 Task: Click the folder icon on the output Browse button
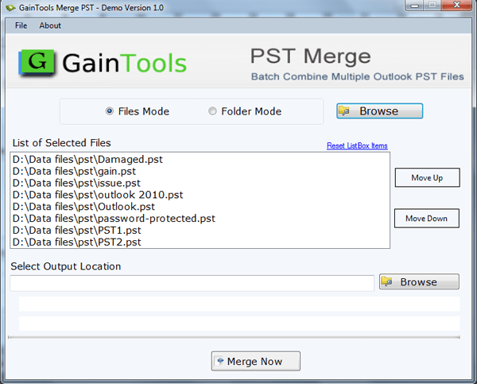tap(389, 282)
